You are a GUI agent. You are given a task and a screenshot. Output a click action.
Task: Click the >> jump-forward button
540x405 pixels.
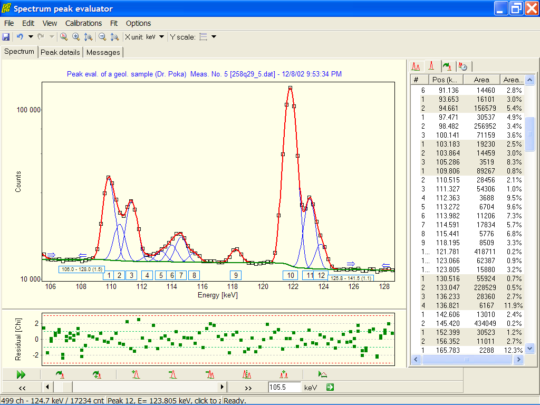pos(248,388)
